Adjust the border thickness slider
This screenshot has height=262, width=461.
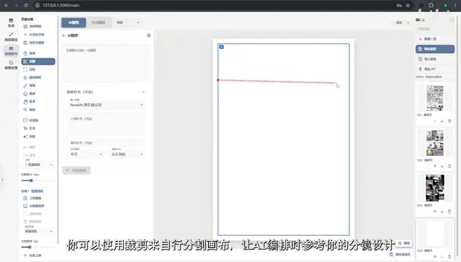[29, 247]
